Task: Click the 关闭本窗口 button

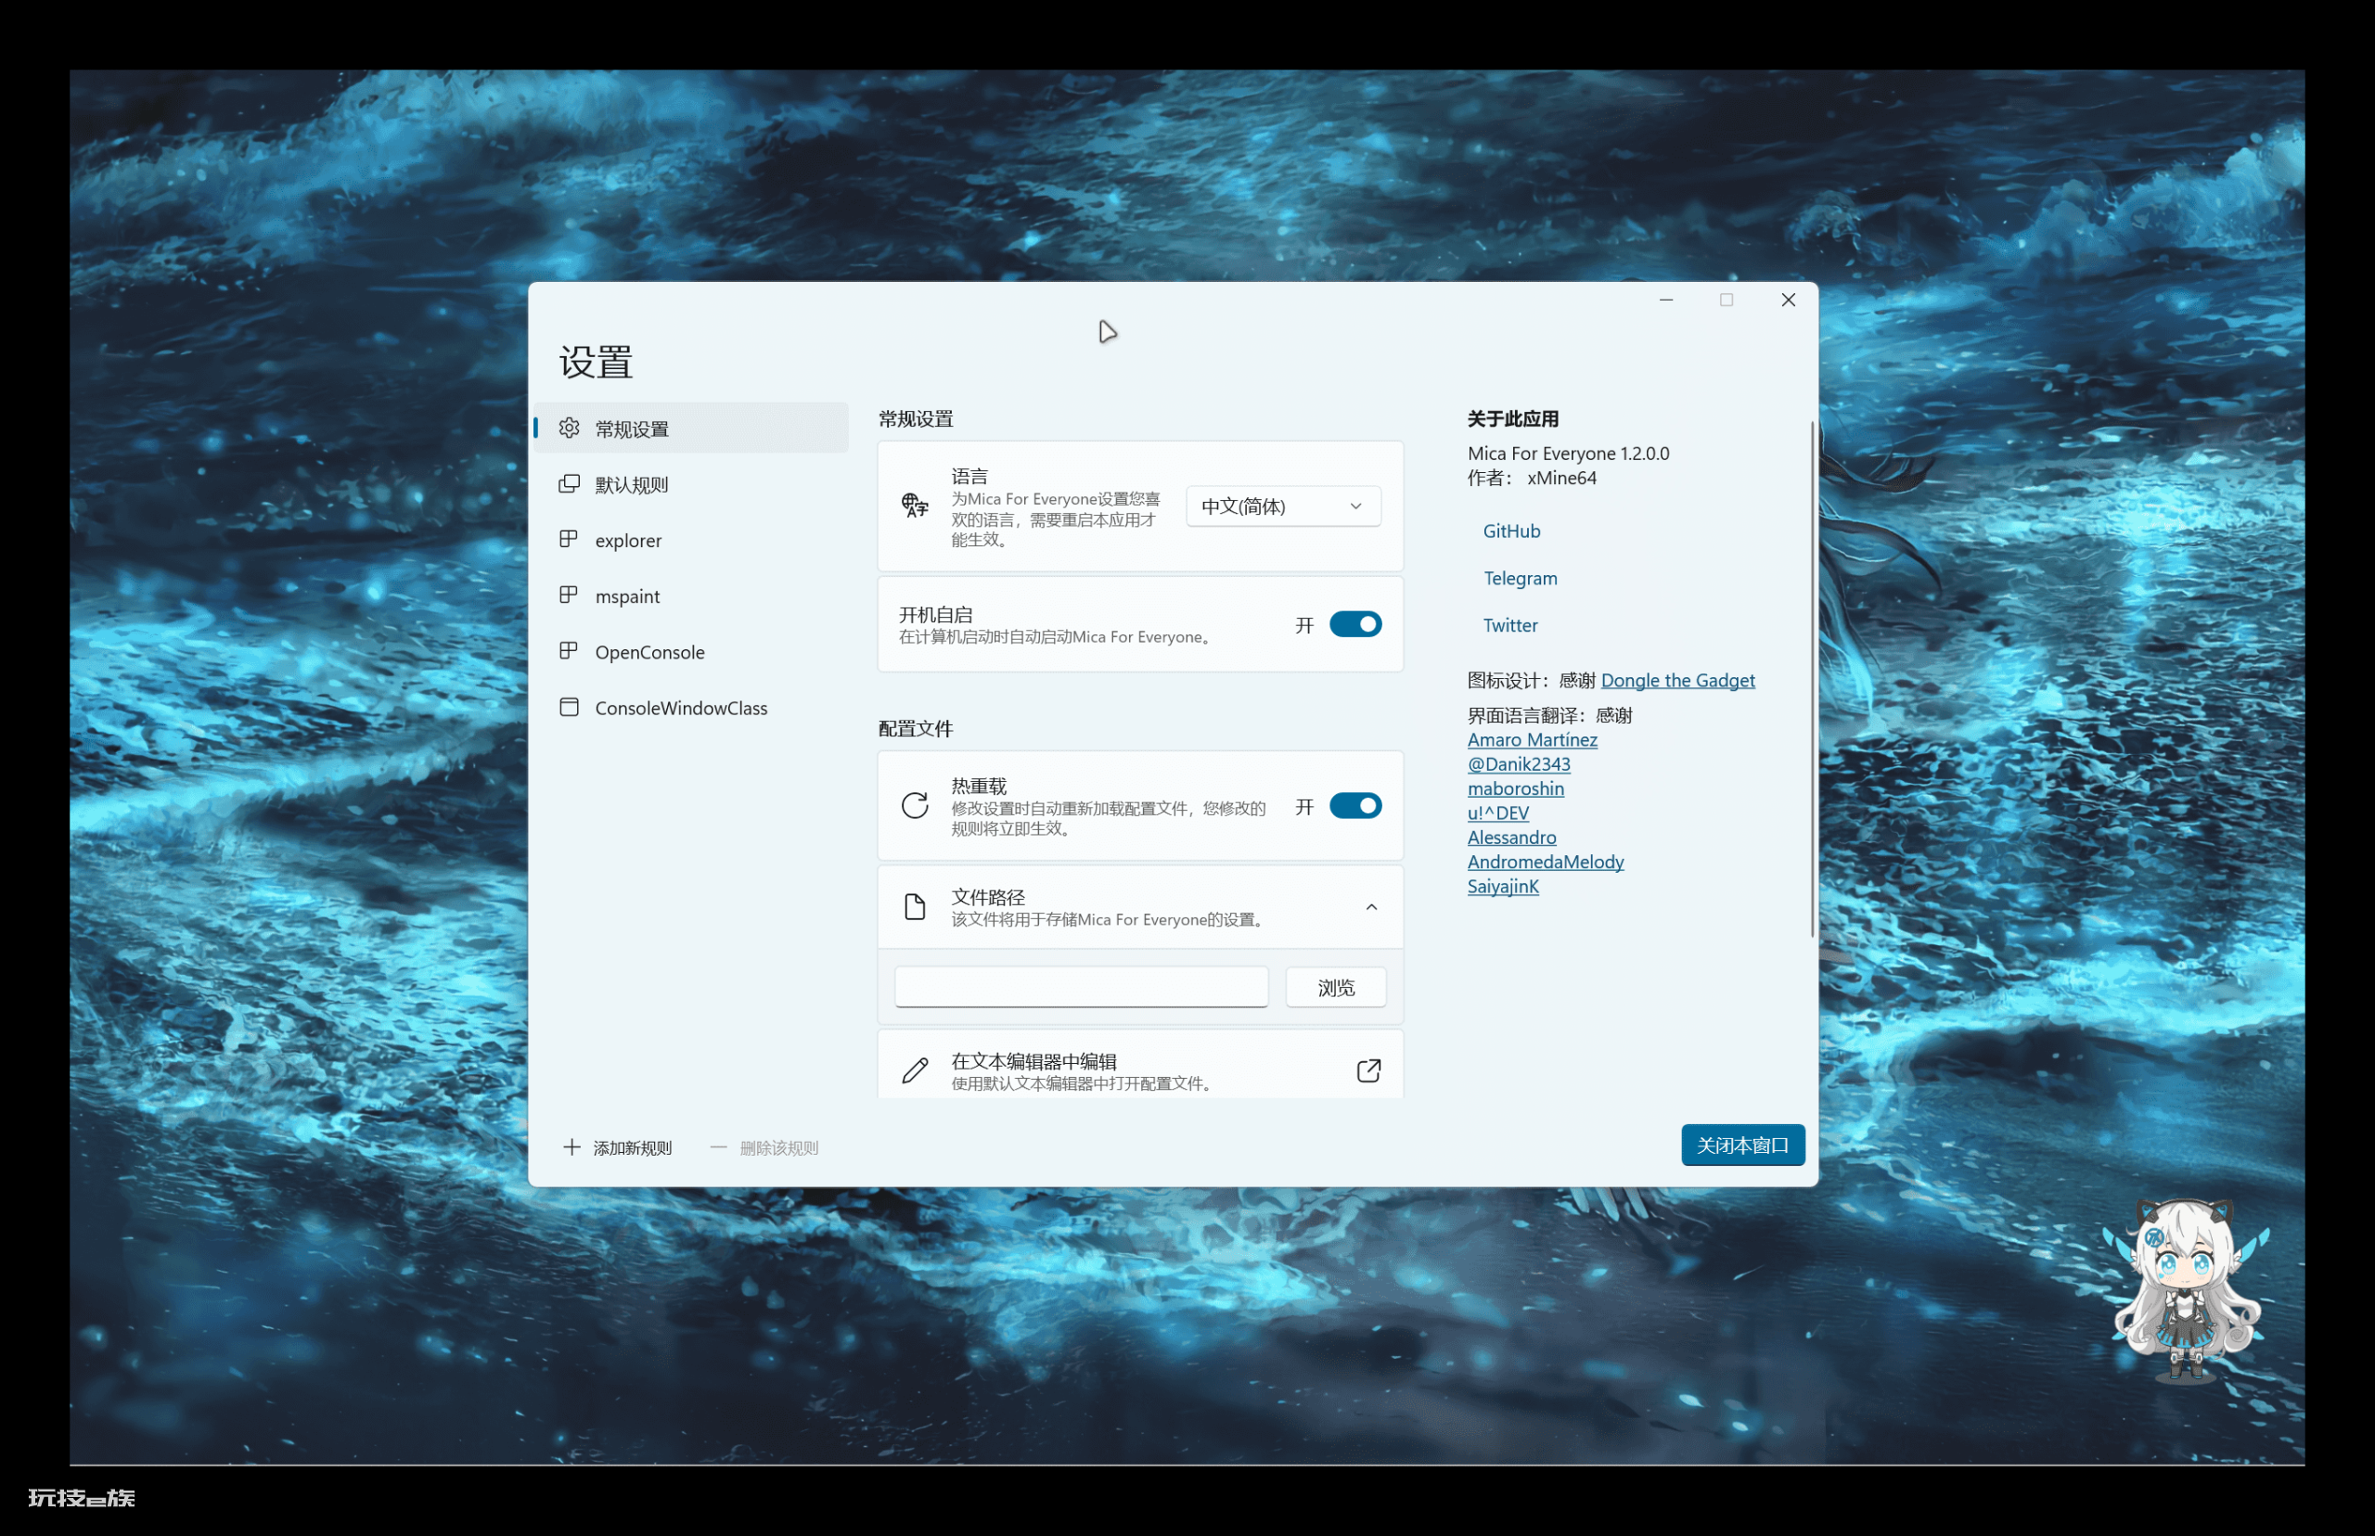Action: [x=1742, y=1145]
